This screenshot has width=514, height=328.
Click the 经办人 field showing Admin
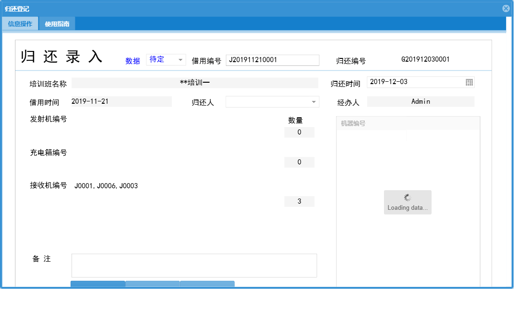coord(420,101)
